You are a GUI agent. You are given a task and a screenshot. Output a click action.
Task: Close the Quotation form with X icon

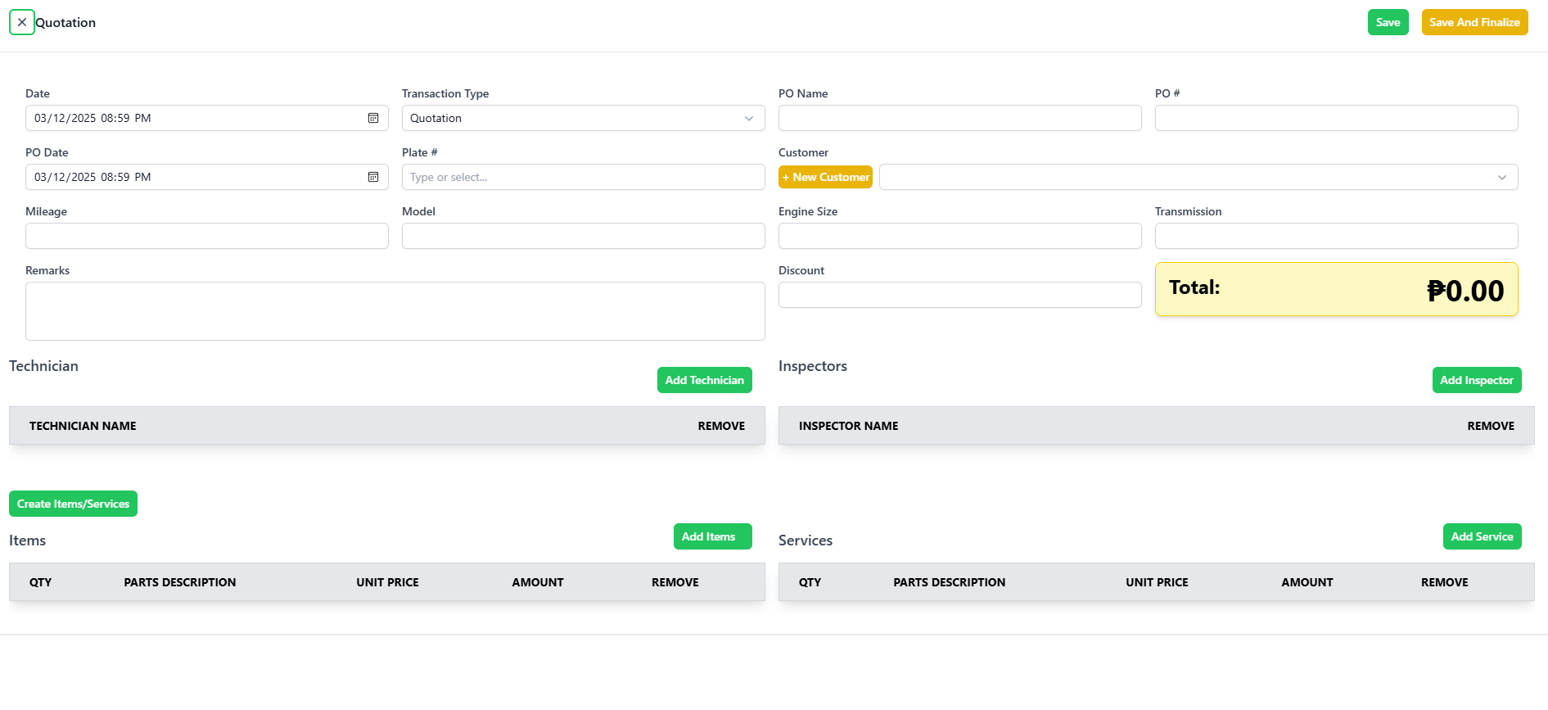coord(22,22)
